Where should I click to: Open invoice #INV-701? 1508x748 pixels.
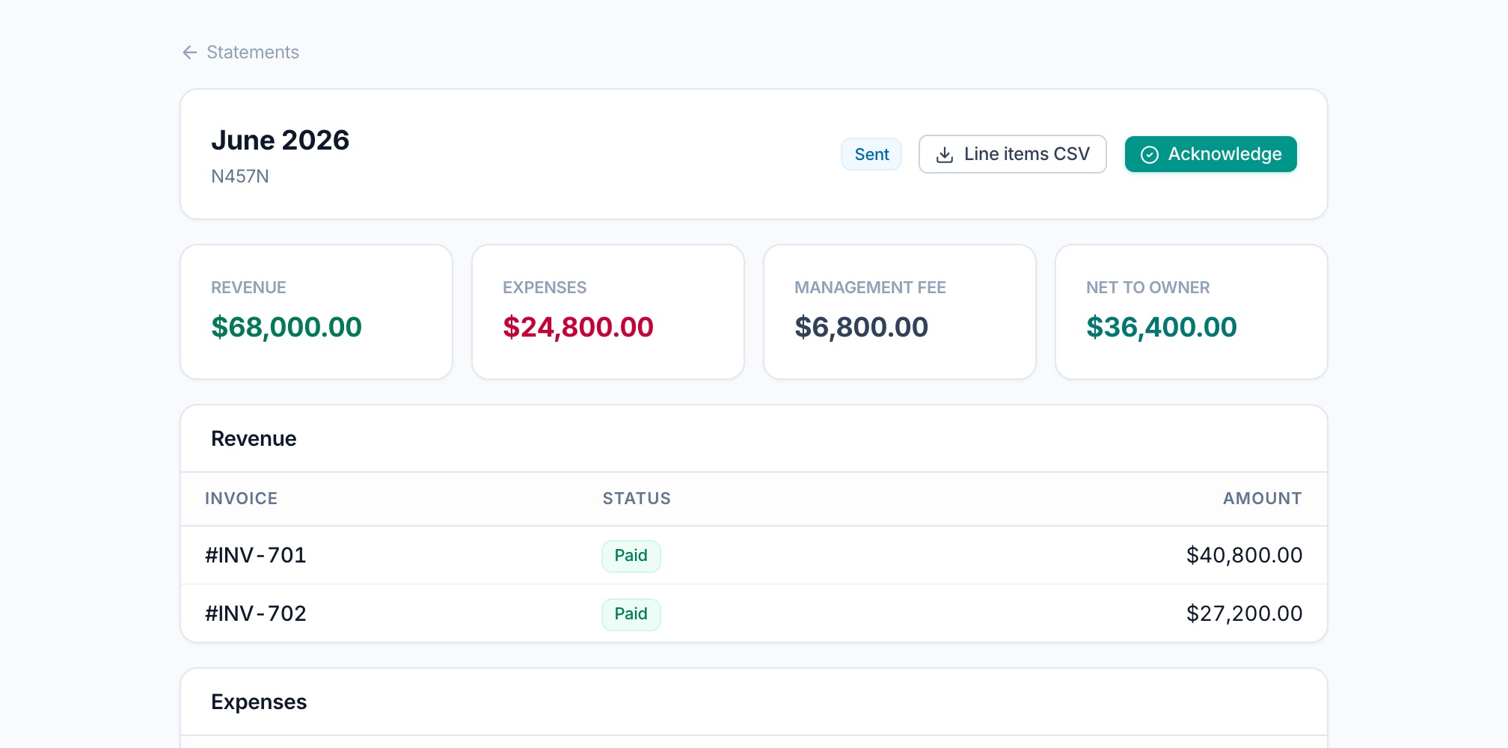click(256, 555)
